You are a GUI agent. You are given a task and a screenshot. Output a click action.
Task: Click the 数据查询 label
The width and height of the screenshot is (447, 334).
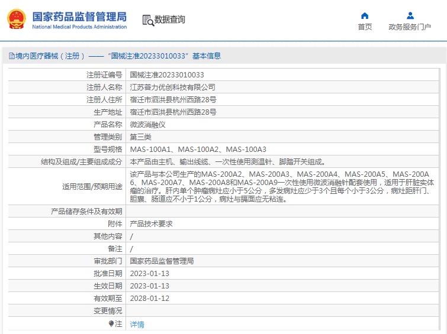(169, 20)
